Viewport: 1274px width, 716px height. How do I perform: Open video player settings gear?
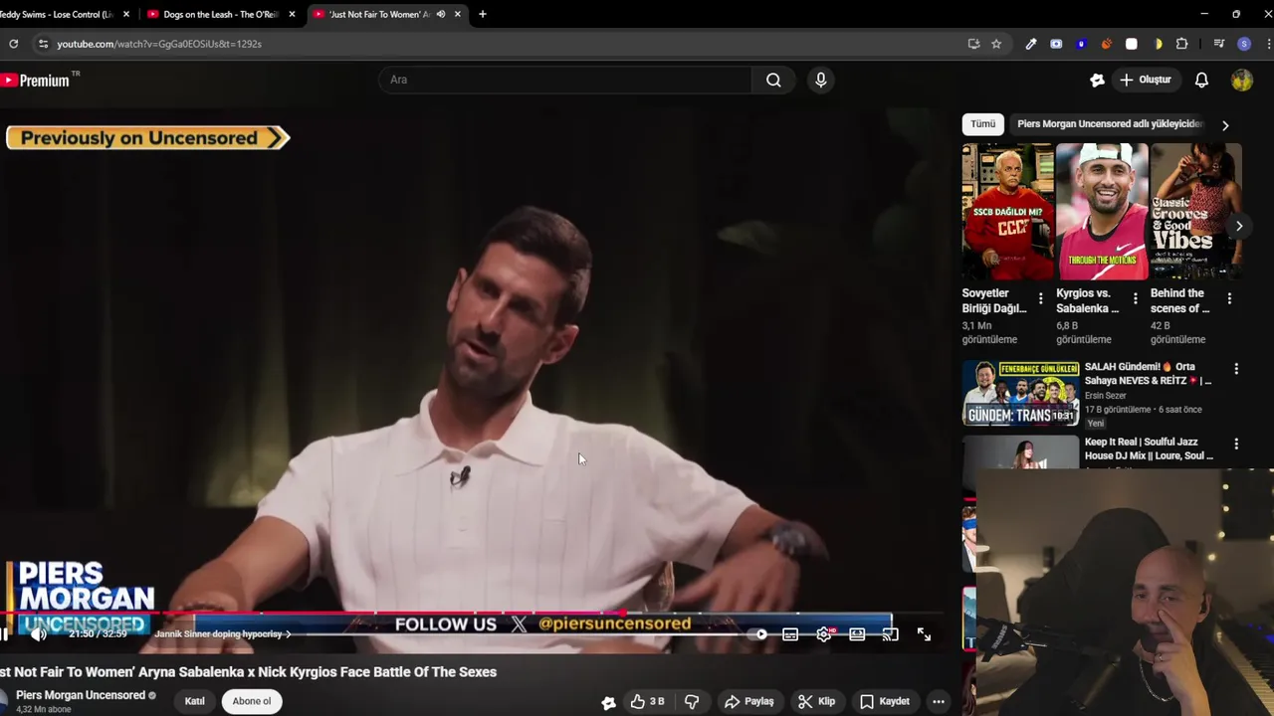[x=824, y=634]
